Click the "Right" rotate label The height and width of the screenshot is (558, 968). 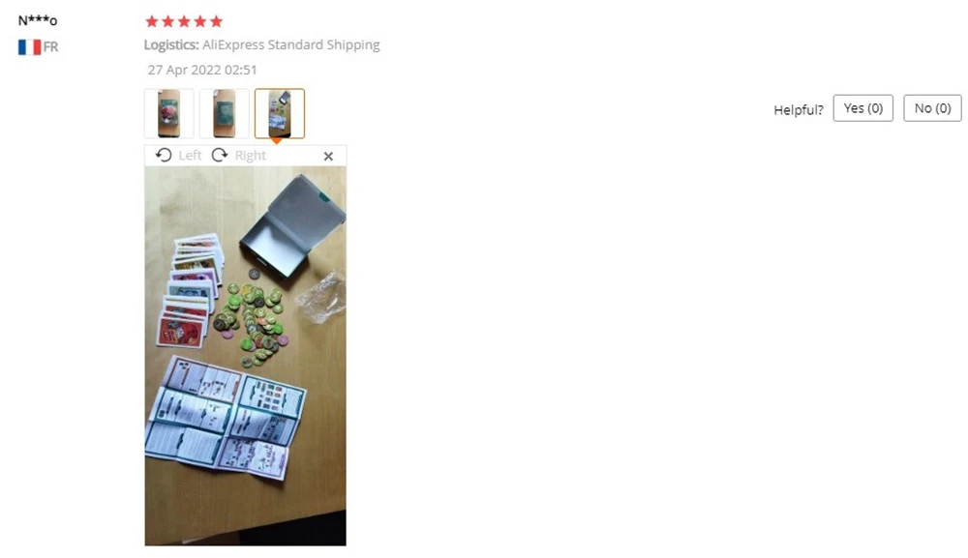click(250, 156)
